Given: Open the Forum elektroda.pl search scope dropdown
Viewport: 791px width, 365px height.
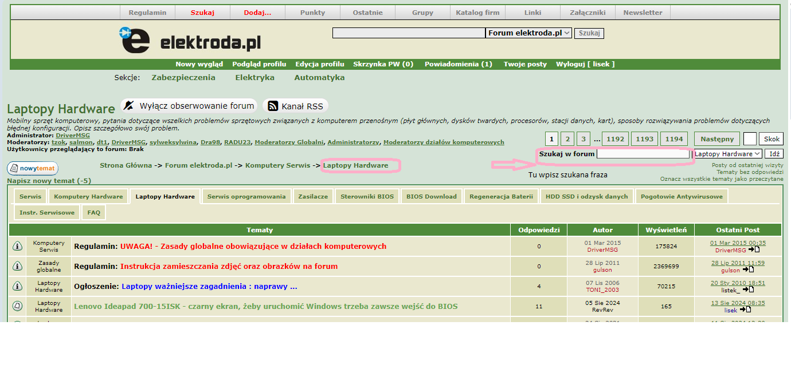Looking at the screenshot, I should point(528,33).
